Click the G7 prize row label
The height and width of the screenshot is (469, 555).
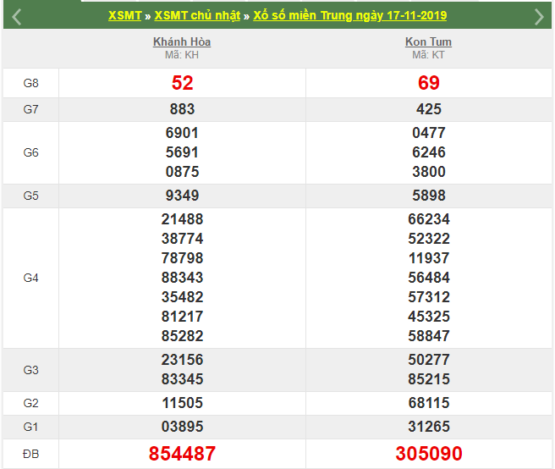point(30,109)
